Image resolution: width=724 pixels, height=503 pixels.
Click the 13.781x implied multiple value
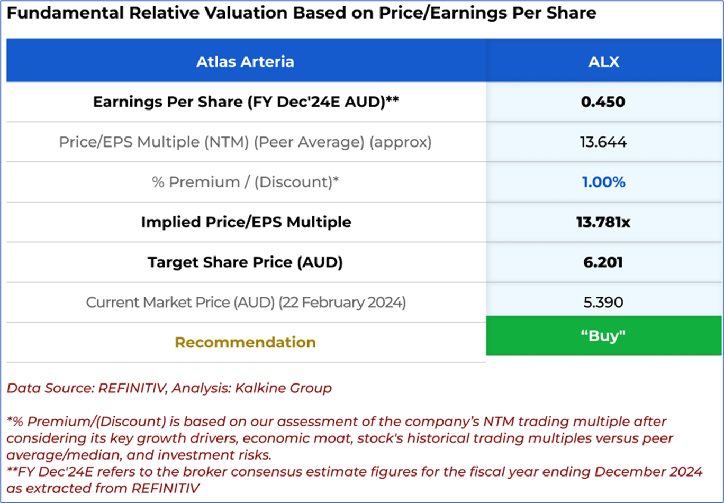[603, 222]
